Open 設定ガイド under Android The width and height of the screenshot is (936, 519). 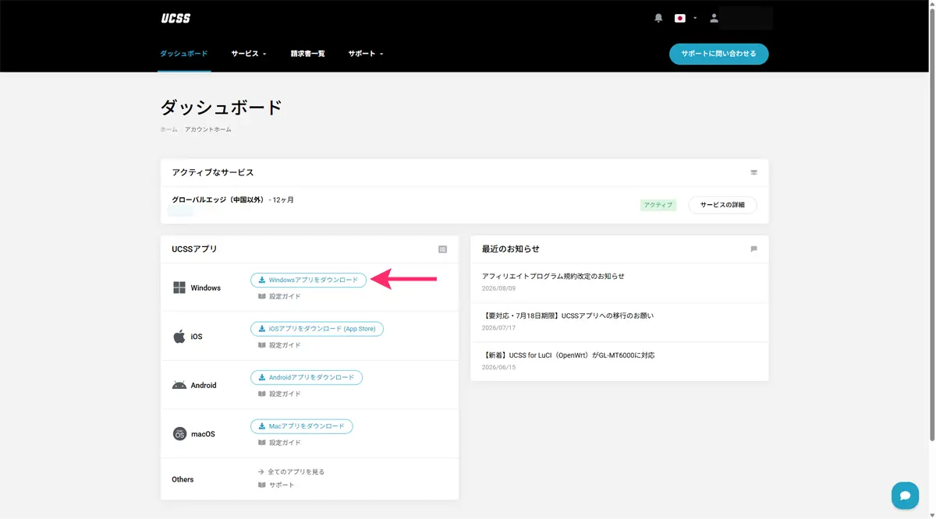pos(279,394)
